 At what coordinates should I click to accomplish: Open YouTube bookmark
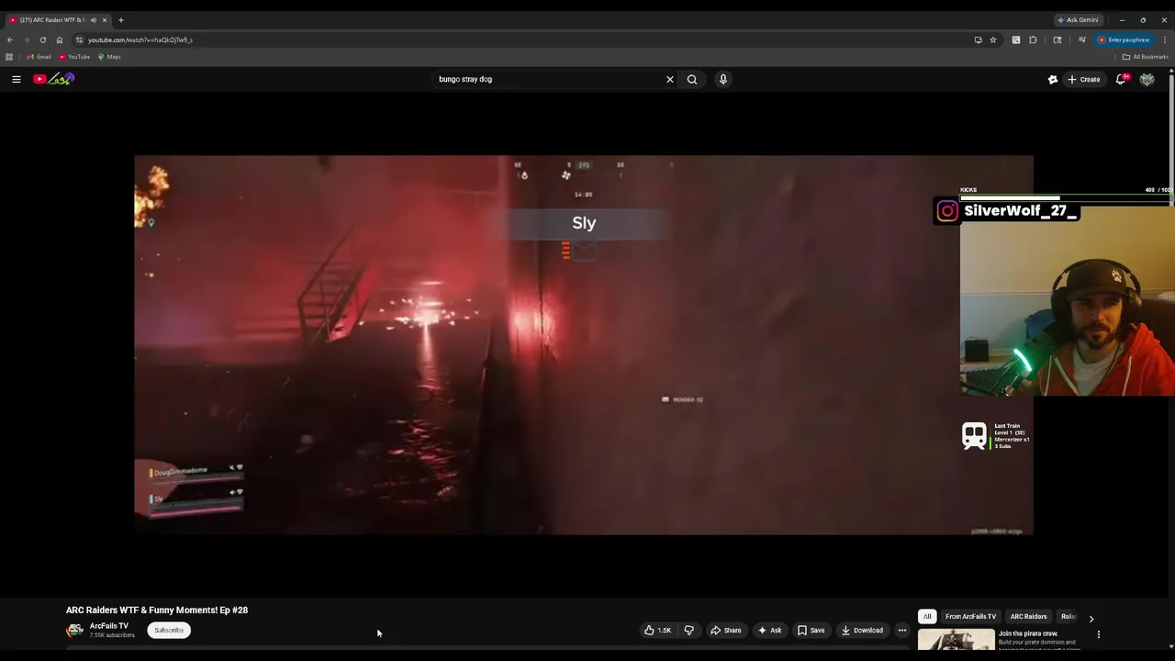tap(74, 57)
